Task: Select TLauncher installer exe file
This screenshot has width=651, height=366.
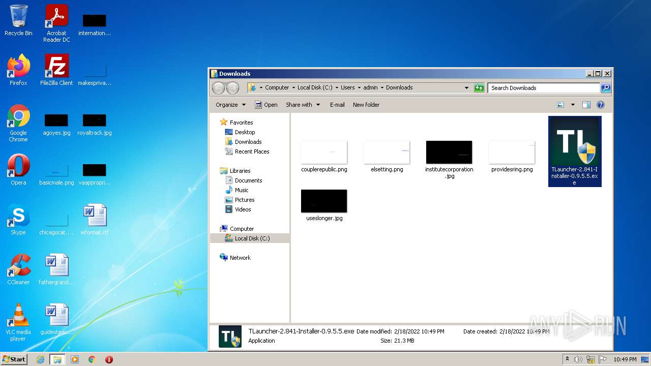Action: click(x=575, y=151)
